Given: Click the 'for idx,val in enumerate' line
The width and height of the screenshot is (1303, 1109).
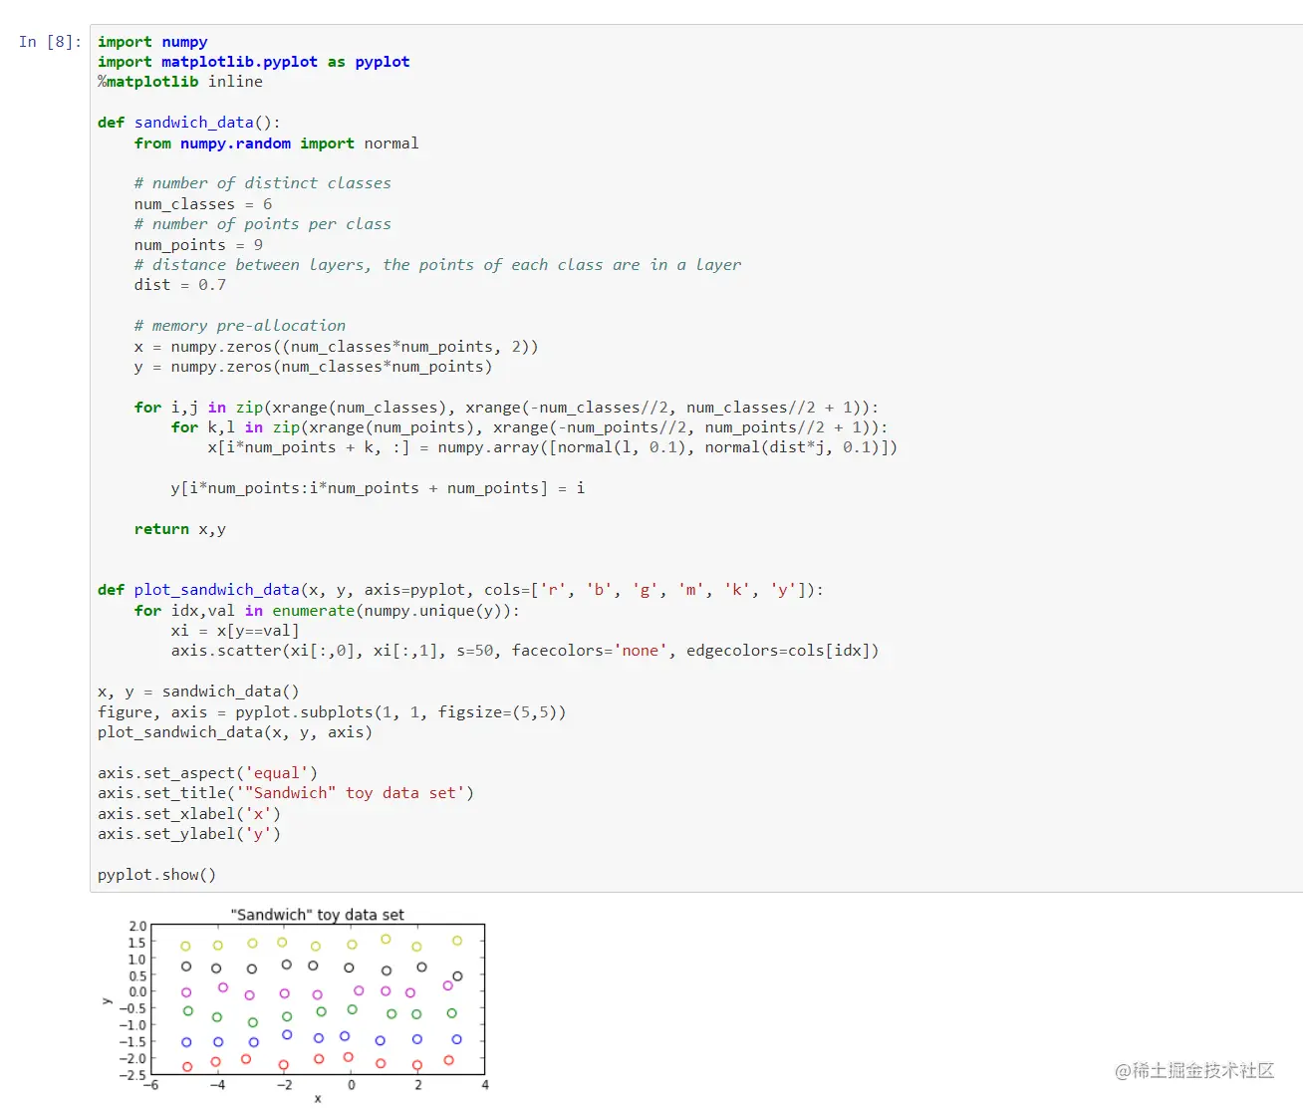Looking at the screenshot, I should (x=328, y=611).
